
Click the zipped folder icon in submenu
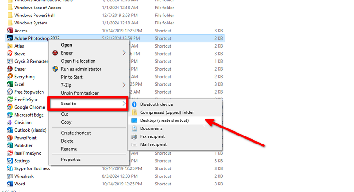coord(135,112)
